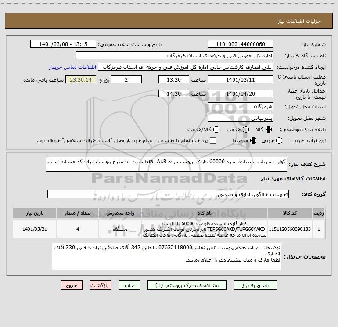This screenshot has height=327, width=338.
Task: Click the واحد شمارش column header
Action: 120,213
